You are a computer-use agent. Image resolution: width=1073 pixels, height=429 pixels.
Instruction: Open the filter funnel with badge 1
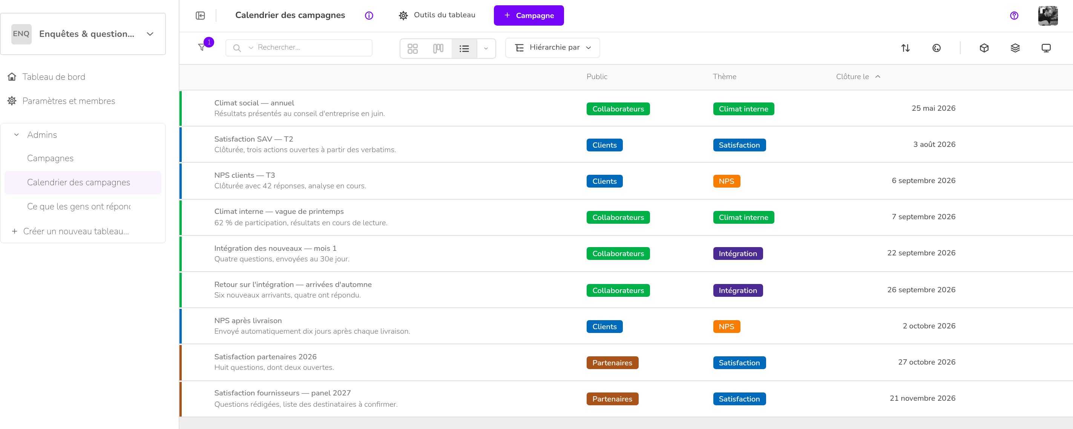(202, 47)
